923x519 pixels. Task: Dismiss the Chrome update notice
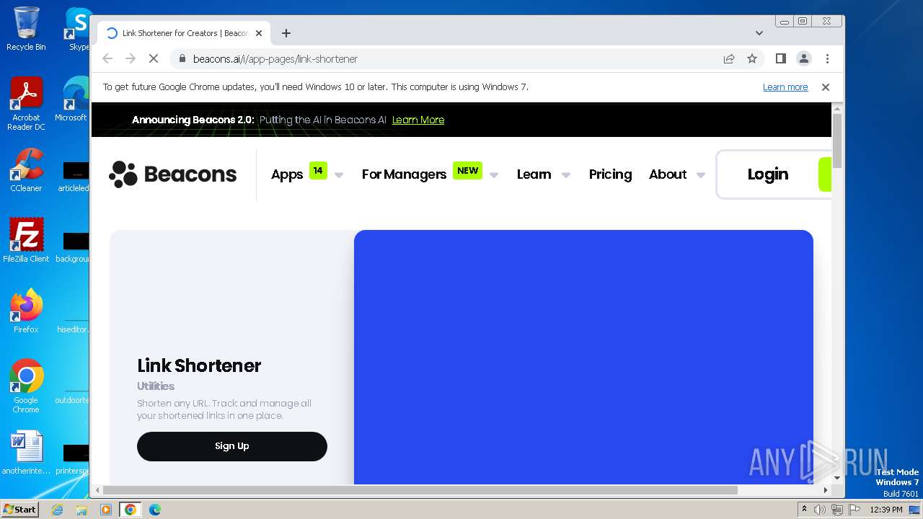(826, 87)
